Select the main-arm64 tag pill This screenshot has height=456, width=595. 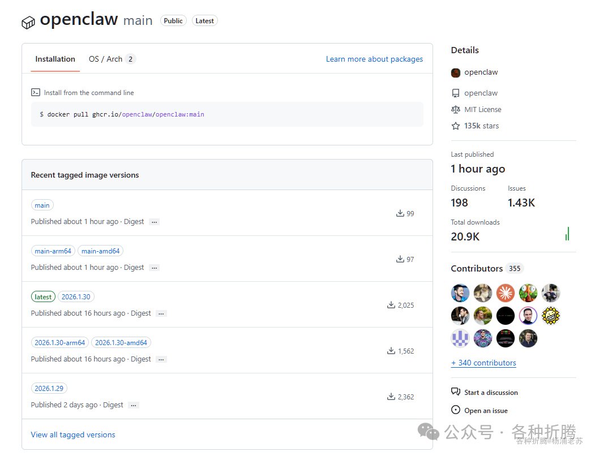[x=53, y=251]
